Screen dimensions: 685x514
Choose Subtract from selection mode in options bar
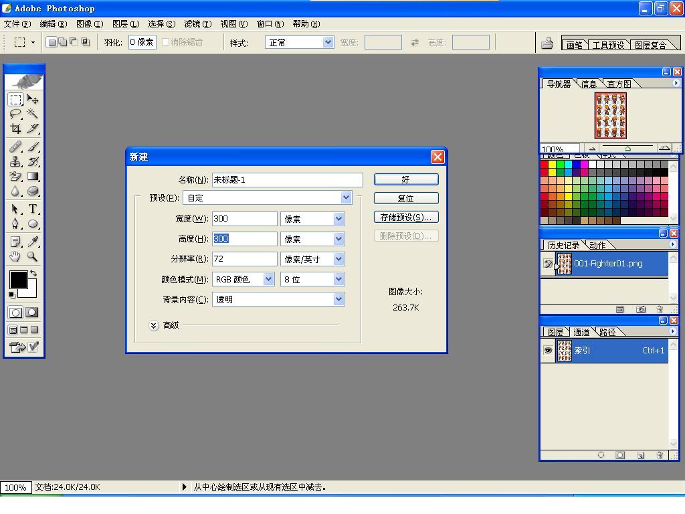[x=74, y=42]
